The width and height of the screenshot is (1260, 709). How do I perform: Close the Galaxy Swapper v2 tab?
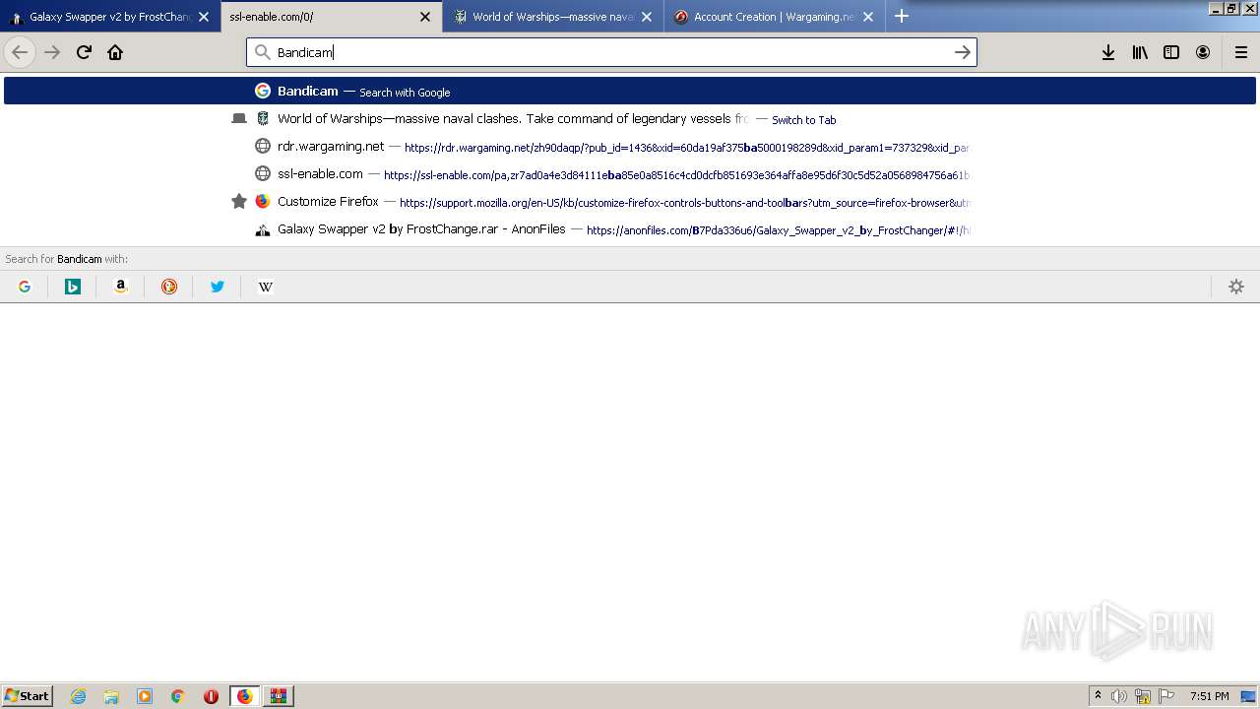(x=204, y=17)
